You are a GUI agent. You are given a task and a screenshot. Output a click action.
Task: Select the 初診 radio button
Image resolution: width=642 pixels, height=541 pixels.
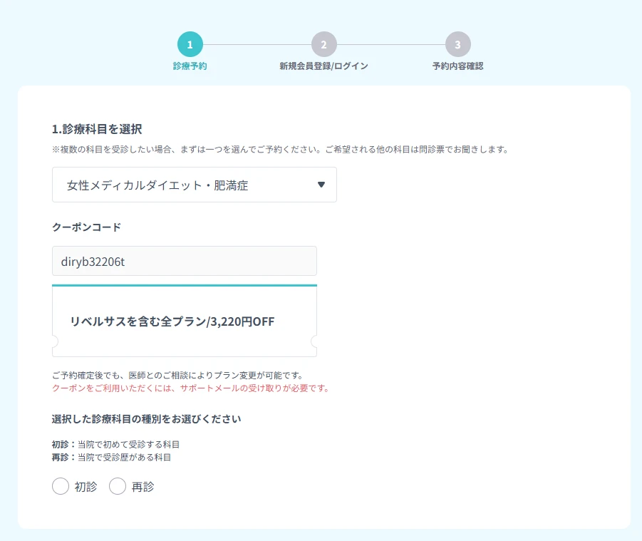point(61,486)
